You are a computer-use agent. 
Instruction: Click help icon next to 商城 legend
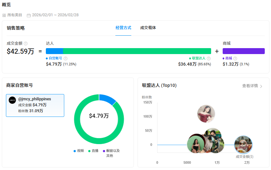click(x=235, y=58)
